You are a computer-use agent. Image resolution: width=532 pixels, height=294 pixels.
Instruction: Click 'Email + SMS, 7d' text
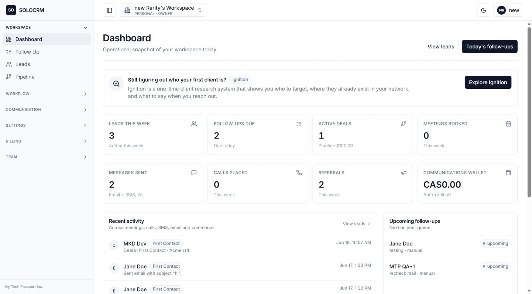point(125,195)
